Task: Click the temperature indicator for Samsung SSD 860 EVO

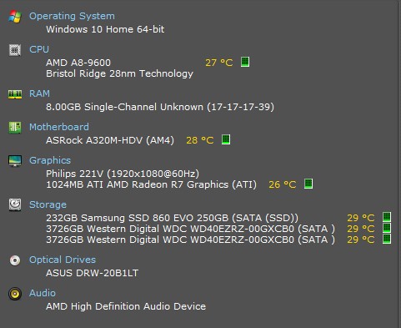Action: [387, 217]
